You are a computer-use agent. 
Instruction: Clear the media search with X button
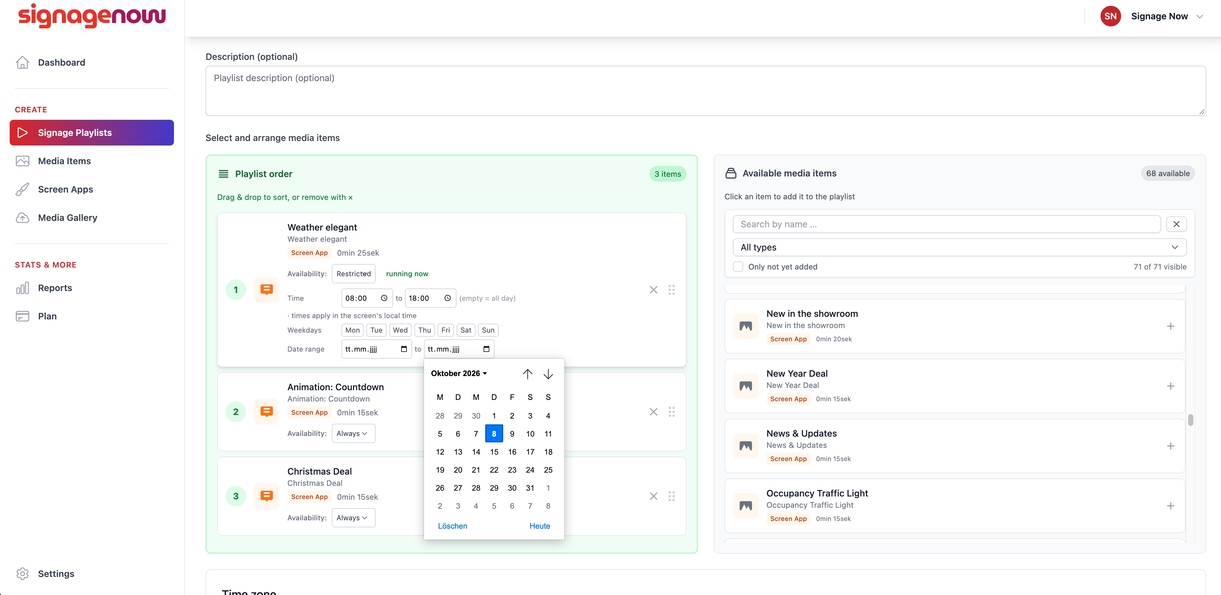[x=1176, y=224]
